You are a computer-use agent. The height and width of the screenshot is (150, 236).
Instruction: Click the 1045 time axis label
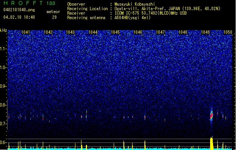tap(115, 32)
